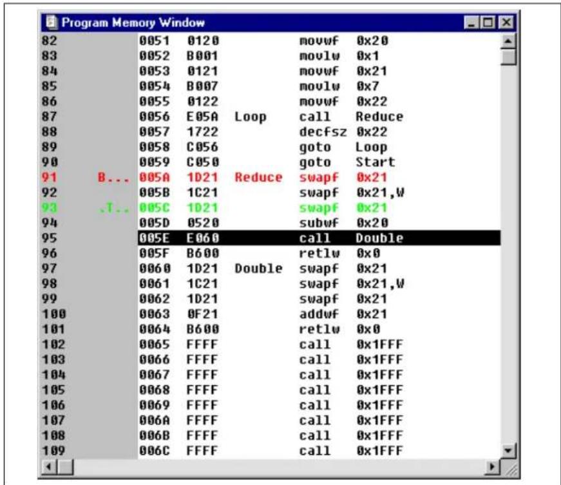Select the 'Loop' label at address 0056
Image resolution: width=561 pixels, height=485 pixels.
point(251,117)
